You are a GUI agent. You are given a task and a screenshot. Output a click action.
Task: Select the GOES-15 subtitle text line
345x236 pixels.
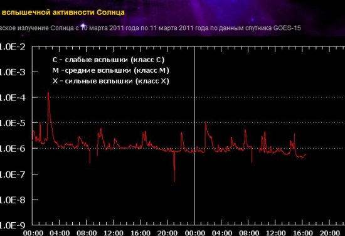(151, 28)
